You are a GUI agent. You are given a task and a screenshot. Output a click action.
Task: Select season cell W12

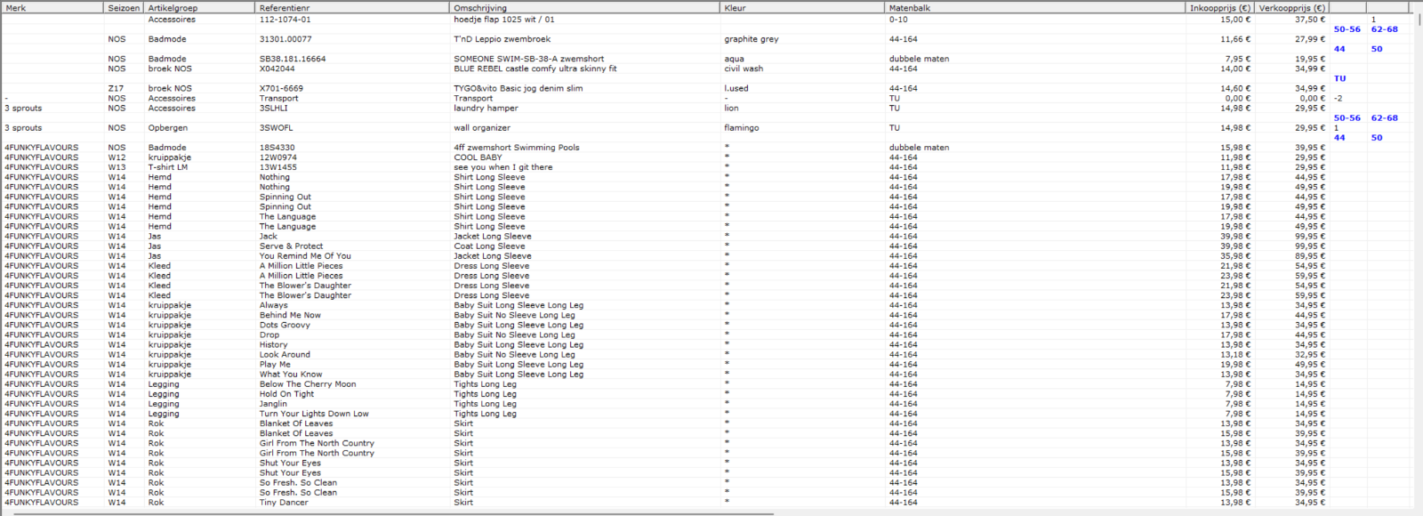117,157
